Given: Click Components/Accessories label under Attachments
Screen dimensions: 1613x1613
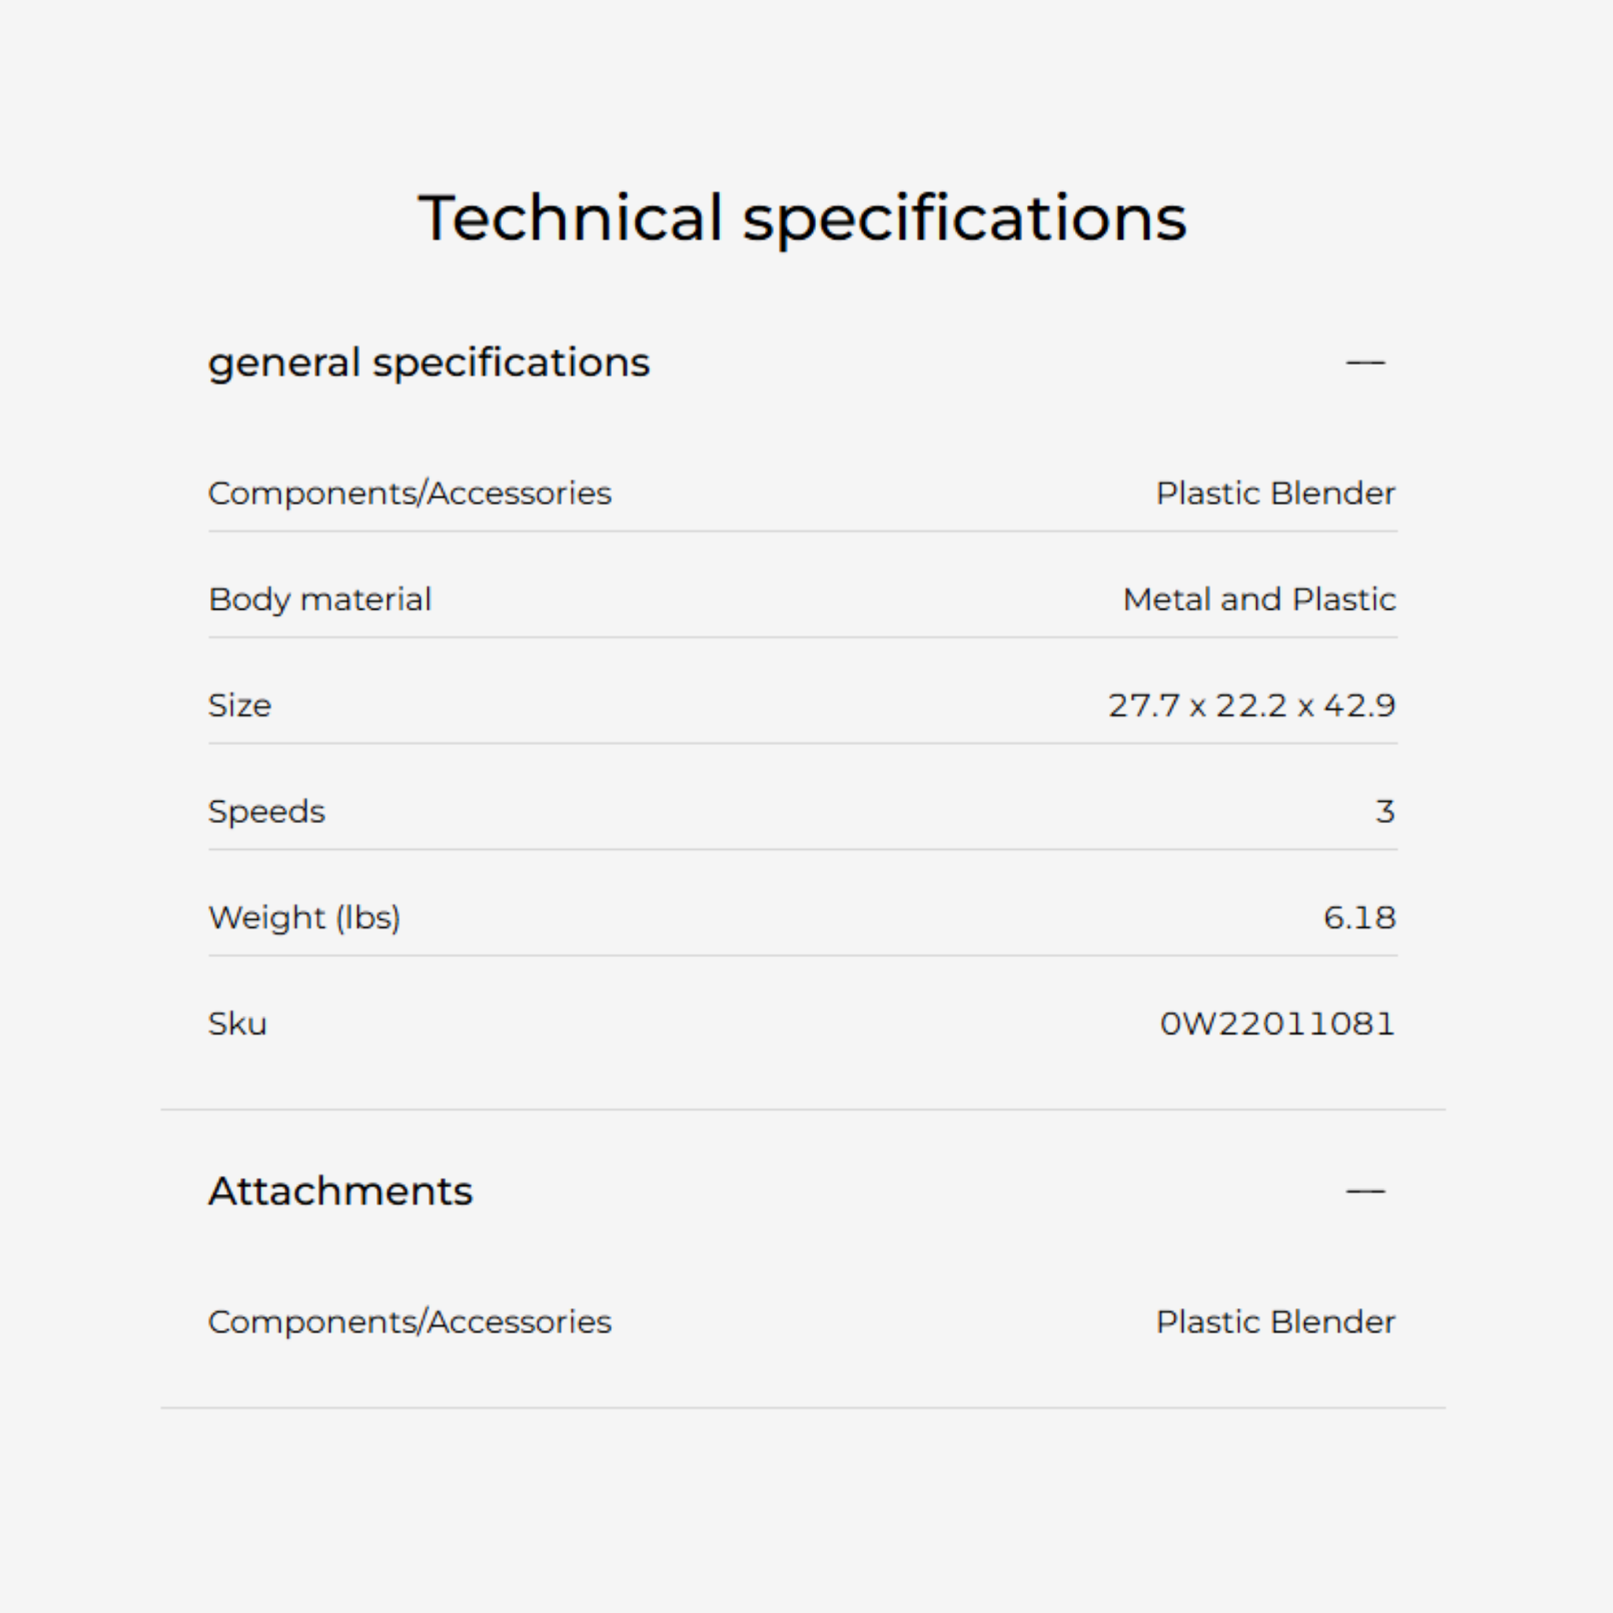Looking at the screenshot, I should [x=409, y=1322].
